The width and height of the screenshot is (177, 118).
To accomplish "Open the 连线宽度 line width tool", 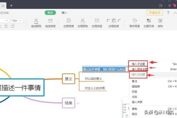I will [x=50, y=23].
